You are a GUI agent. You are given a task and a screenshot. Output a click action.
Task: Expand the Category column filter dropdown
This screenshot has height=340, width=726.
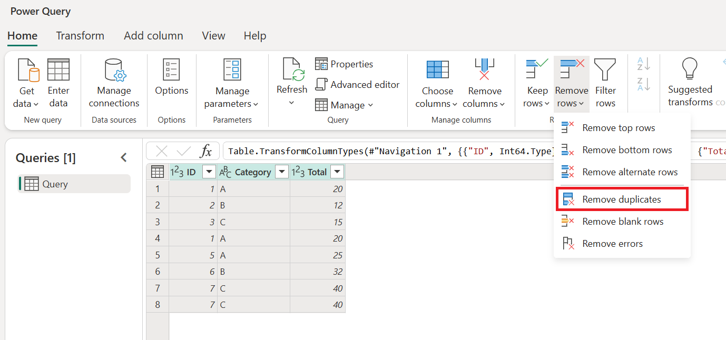pos(282,172)
